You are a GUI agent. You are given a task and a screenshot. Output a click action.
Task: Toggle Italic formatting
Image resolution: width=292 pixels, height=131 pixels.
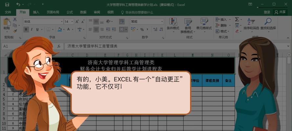(x=32, y=29)
